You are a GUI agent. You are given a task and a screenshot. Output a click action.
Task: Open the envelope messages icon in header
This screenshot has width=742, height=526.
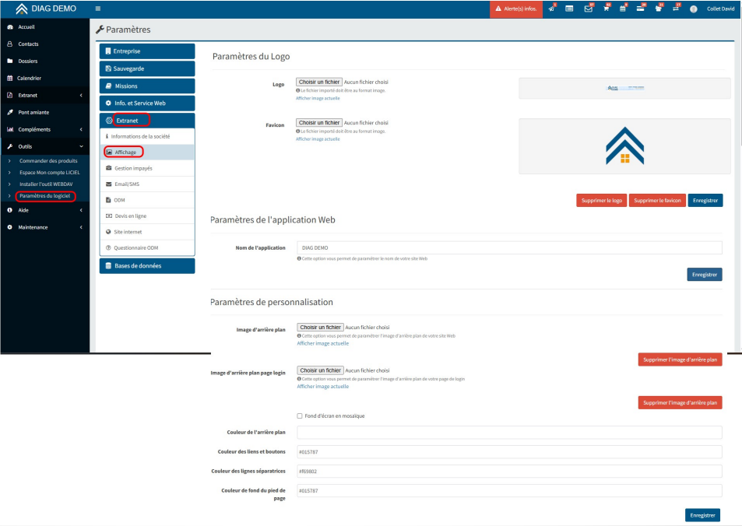coord(588,9)
